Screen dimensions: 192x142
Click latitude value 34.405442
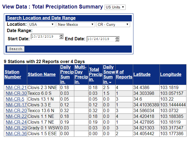tap(144, 134)
